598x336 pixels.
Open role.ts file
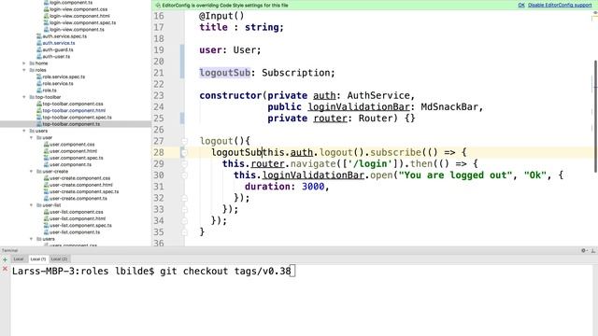click(47, 91)
